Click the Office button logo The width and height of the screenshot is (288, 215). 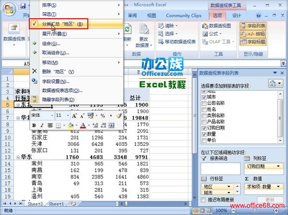10,9
